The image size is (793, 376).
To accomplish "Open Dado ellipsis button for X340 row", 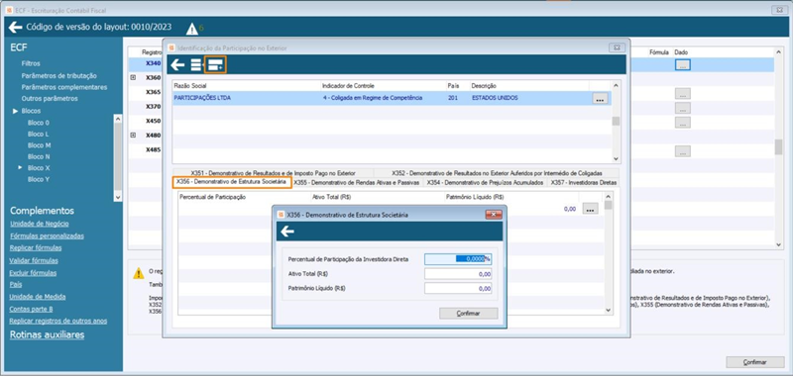I will tap(682, 64).
